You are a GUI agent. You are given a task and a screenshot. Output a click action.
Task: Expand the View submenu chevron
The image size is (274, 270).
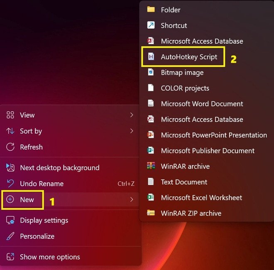coord(132,115)
